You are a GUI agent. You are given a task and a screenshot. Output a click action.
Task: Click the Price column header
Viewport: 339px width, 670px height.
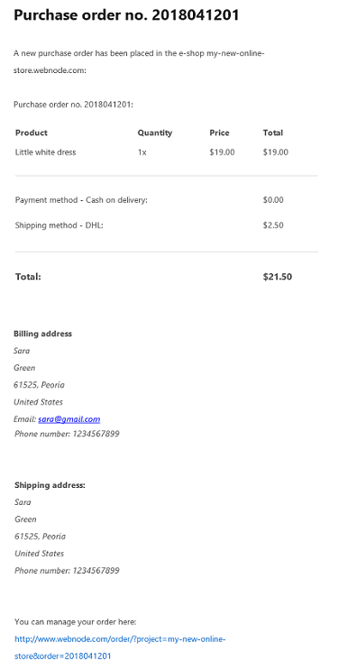[x=219, y=133]
